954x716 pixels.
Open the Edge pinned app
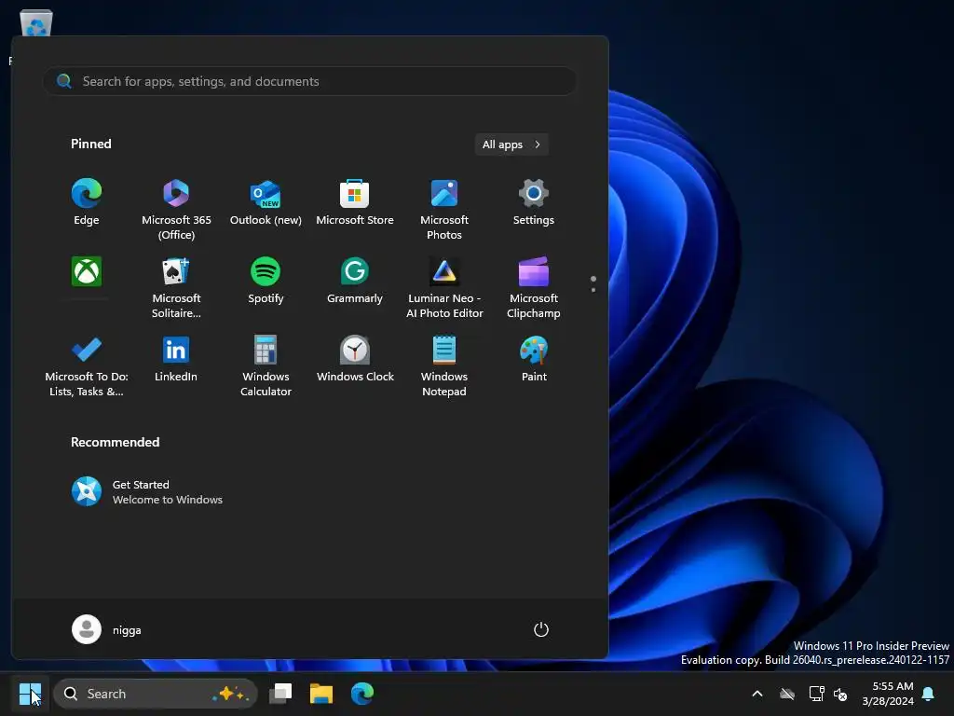pyautogui.click(x=87, y=202)
